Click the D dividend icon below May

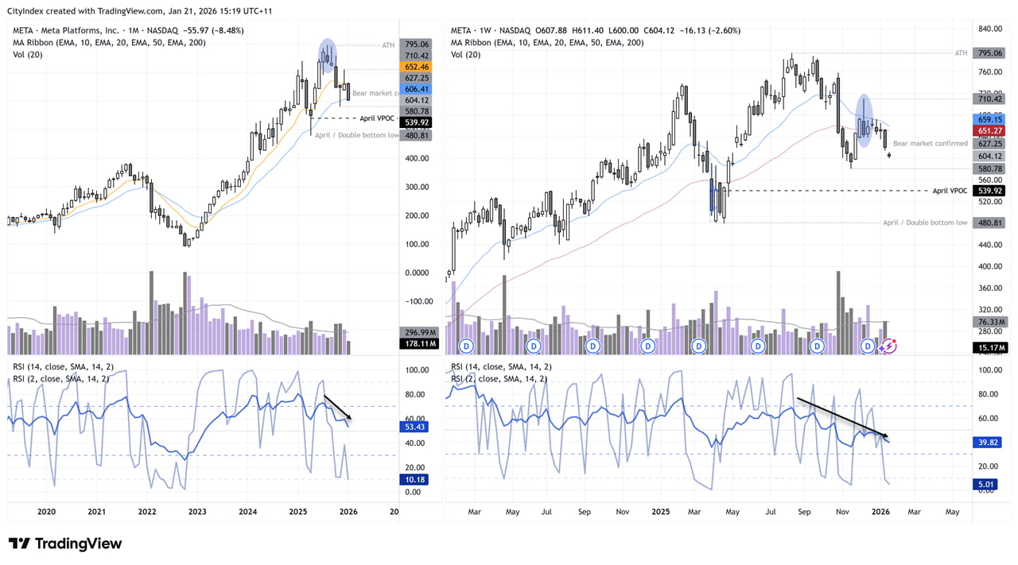tap(534, 346)
